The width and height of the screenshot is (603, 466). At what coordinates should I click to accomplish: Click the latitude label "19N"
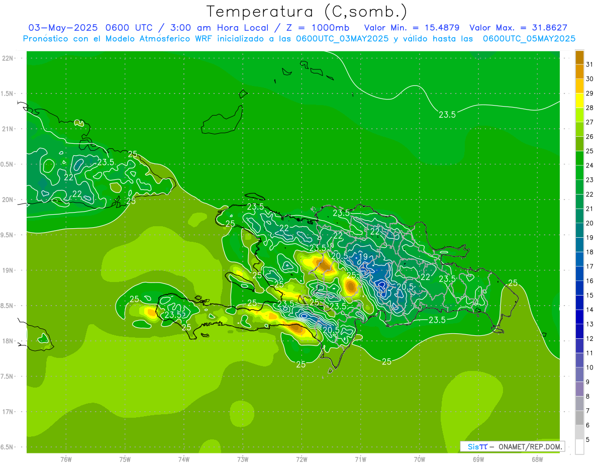[8, 270]
